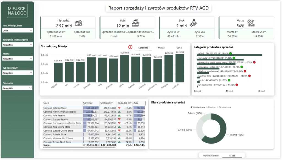The height and width of the screenshot is (160, 282).
Task: Click the red status dot beside Gry i zabawki
Action: click(237, 85)
